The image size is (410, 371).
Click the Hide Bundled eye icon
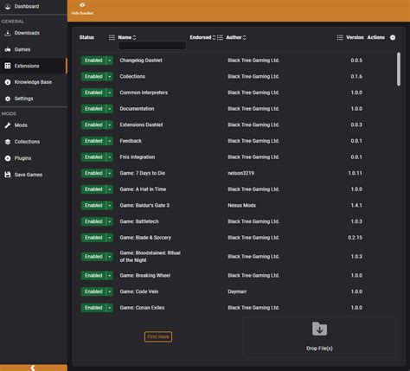82,5
